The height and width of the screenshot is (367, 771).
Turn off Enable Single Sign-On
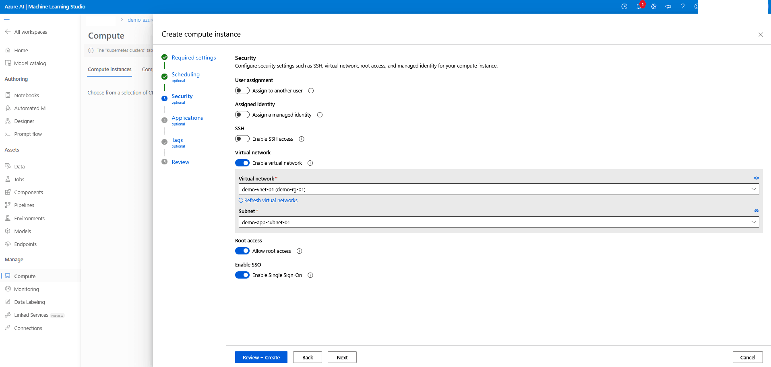pyautogui.click(x=242, y=275)
